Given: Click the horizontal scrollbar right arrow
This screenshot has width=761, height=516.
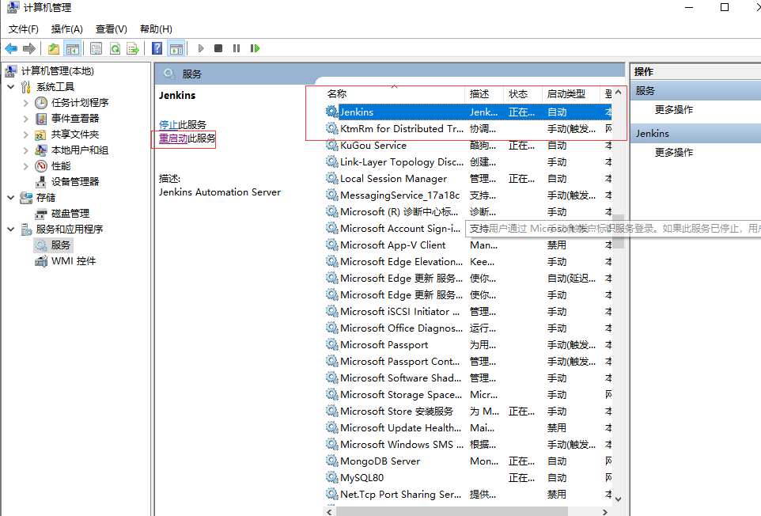Looking at the screenshot, I should click(x=604, y=511).
